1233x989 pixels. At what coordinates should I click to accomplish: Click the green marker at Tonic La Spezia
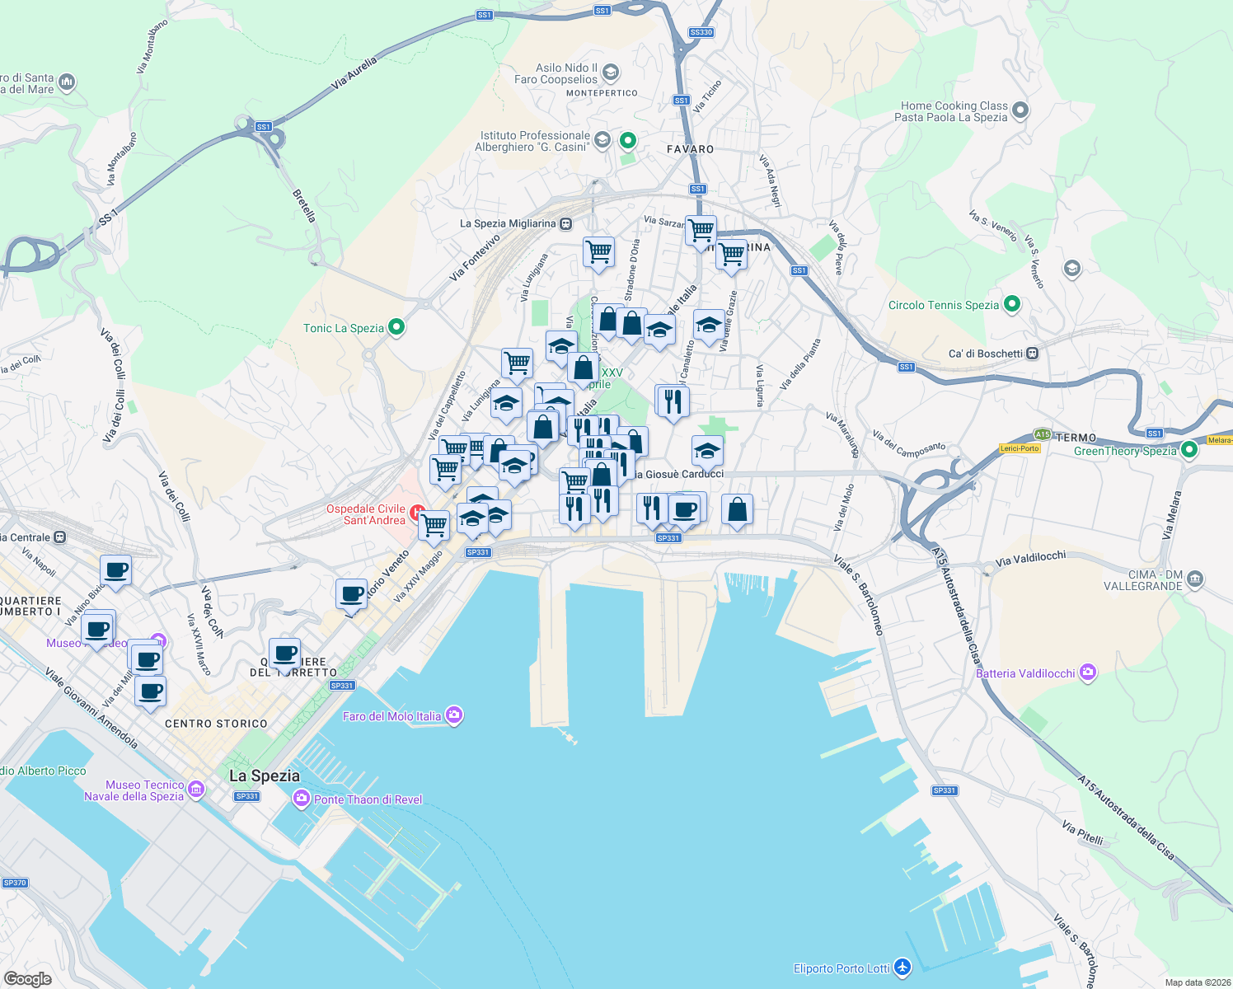396,327
